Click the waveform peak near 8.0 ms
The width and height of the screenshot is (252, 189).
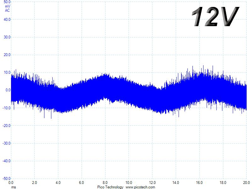[105, 74]
